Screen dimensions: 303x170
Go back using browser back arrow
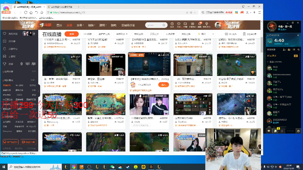pyautogui.click(x=15, y=12)
